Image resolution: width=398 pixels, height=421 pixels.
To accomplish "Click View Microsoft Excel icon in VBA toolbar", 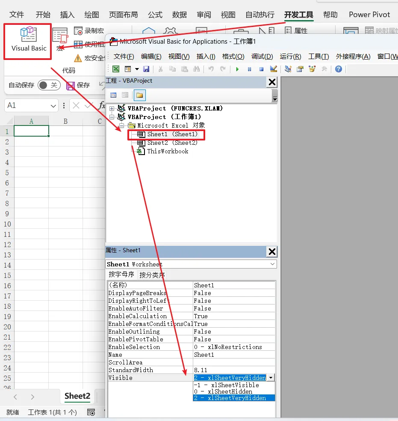I will (x=116, y=69).
